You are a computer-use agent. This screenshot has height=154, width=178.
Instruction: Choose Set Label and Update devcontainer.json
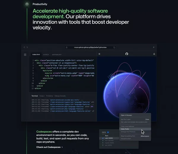tap(135, 122)
